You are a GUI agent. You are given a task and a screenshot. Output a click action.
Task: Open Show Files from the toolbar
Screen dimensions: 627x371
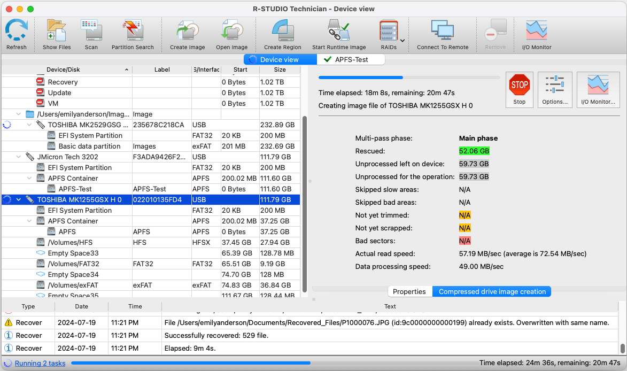(x=56, y=35)
